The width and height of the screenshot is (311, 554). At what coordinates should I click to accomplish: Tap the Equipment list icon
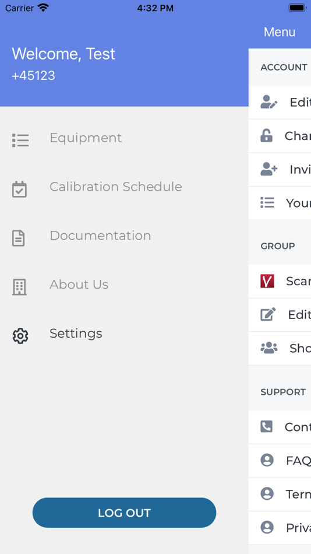(20, 141)
